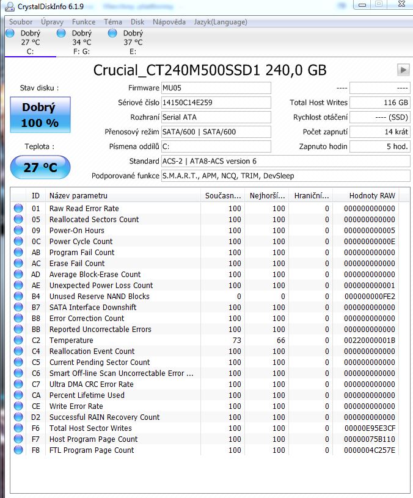Go to next disk with arrow button
The height and width of the screenshot is (498, 413).
tap(403, 70)
